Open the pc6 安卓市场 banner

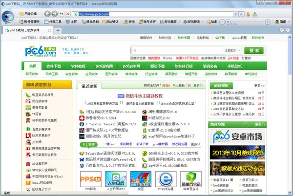coord(237,137)
